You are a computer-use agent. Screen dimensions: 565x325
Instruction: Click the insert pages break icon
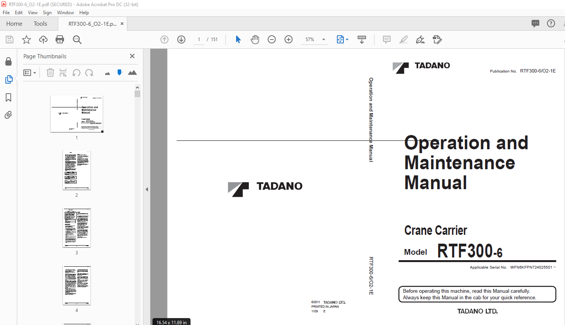coord(63,73)
